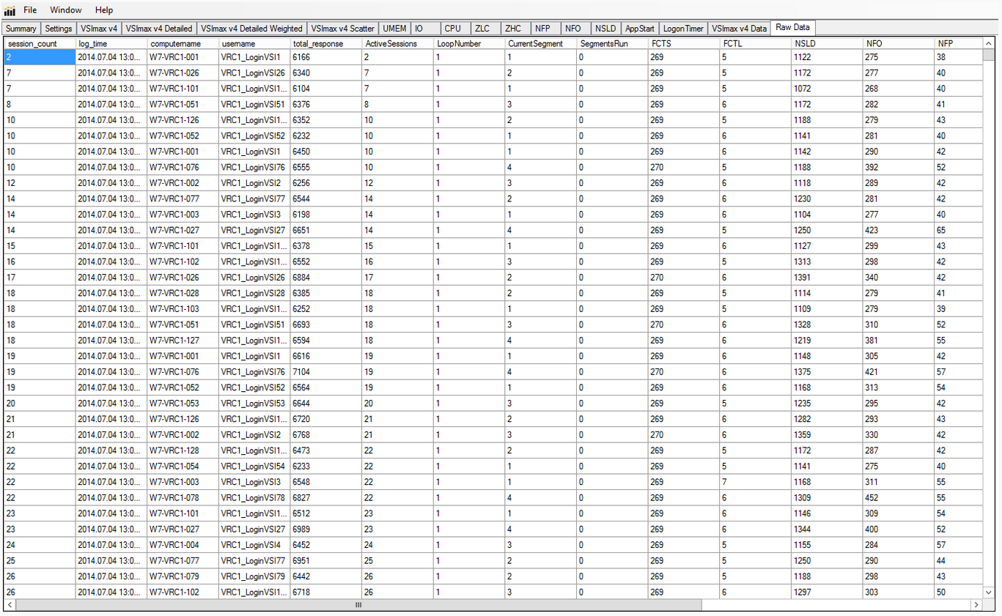Switch to the NSLD tab
The image size is (1002, 616).
pyautogui.click(x=605, y=29)
